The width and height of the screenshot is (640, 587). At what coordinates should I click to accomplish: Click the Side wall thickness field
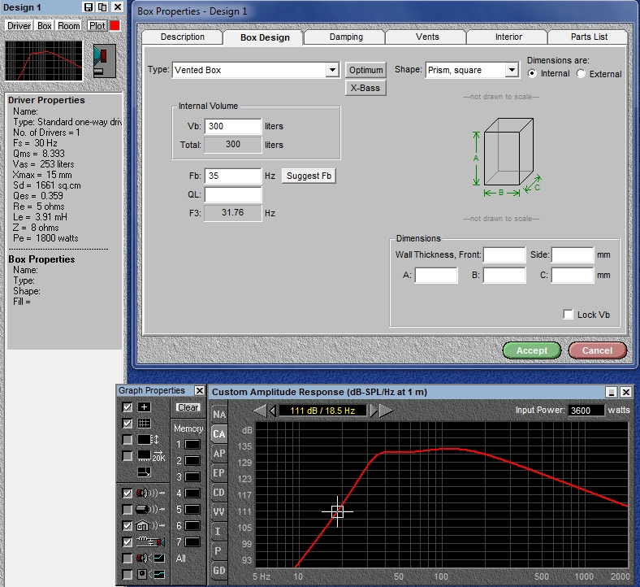(573, 254)
